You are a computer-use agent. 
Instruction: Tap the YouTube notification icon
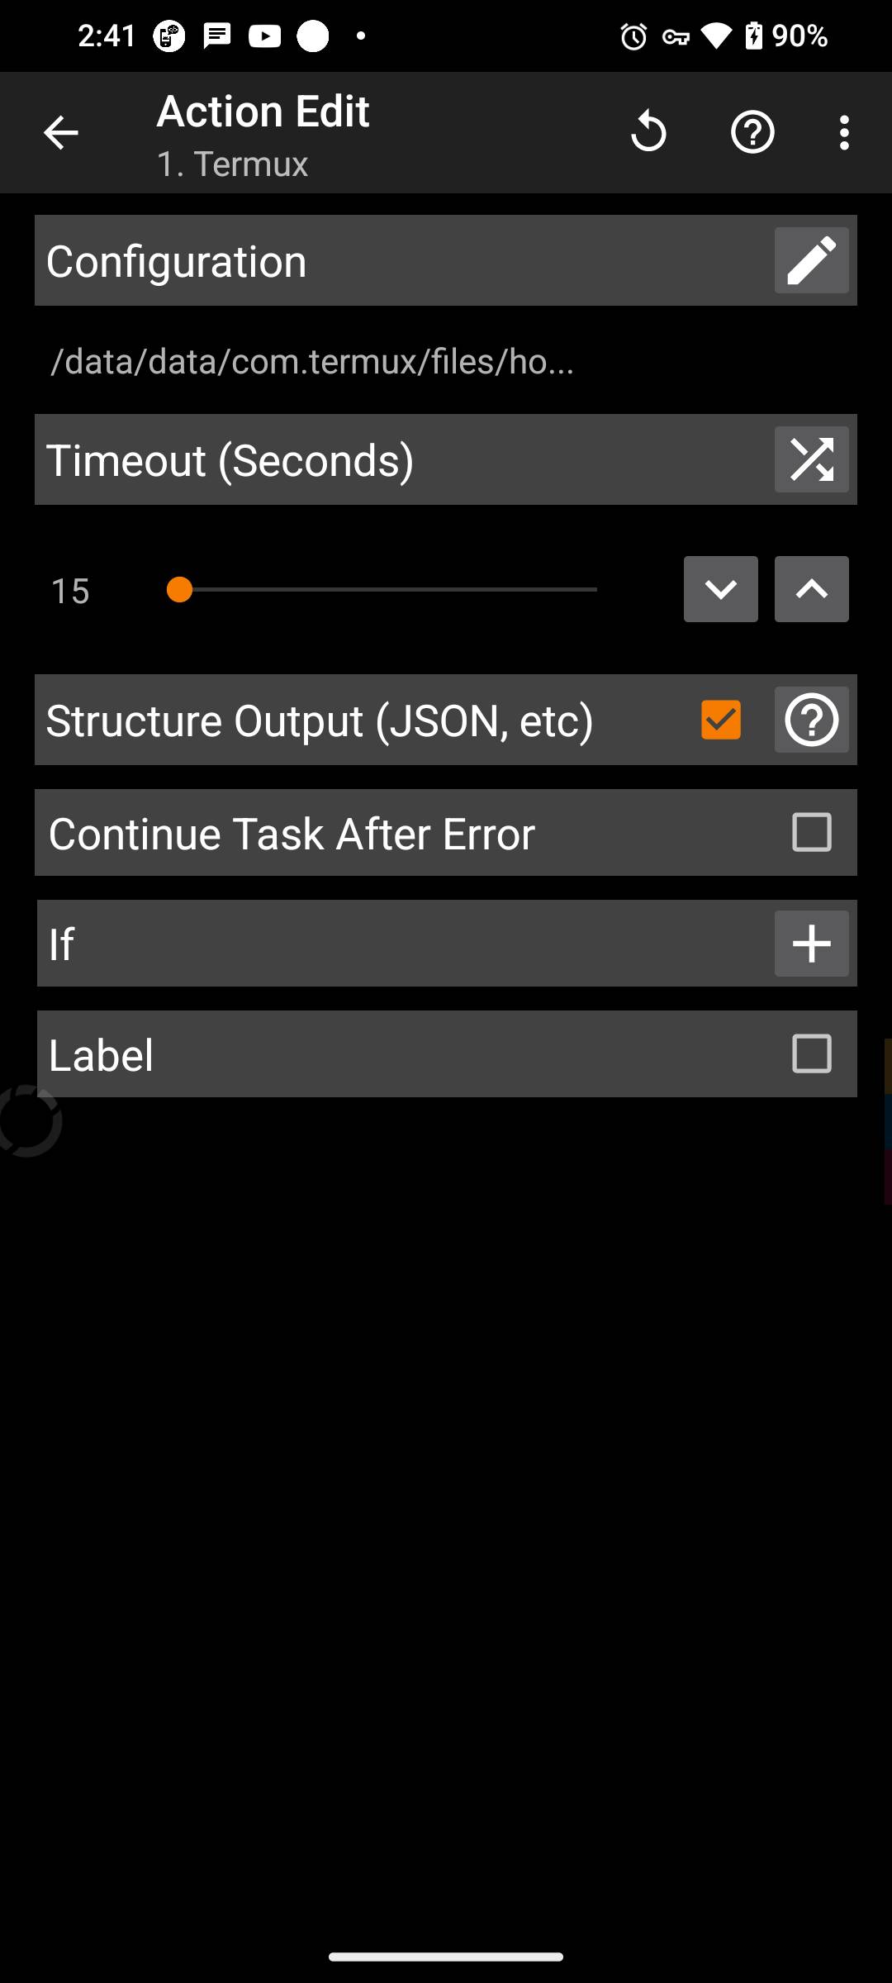tap(265, 36)
